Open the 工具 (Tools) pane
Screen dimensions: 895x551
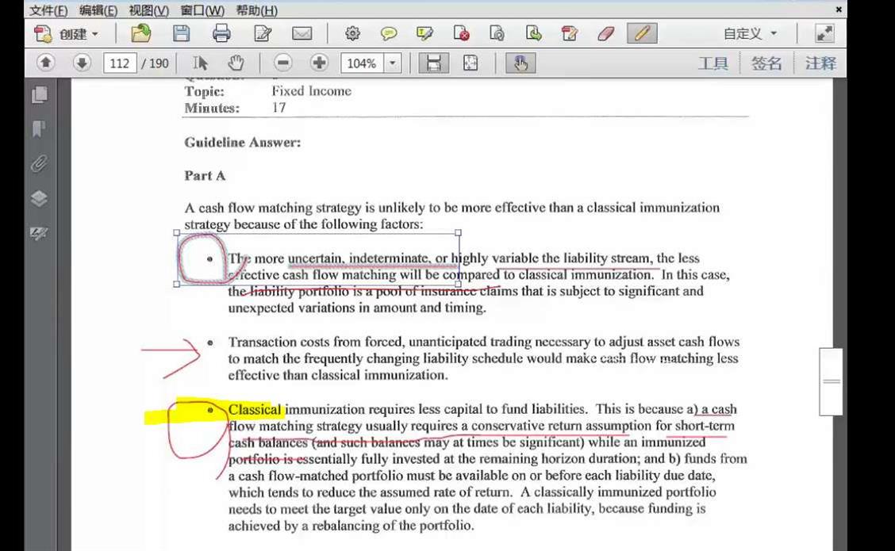click(713, 63)
